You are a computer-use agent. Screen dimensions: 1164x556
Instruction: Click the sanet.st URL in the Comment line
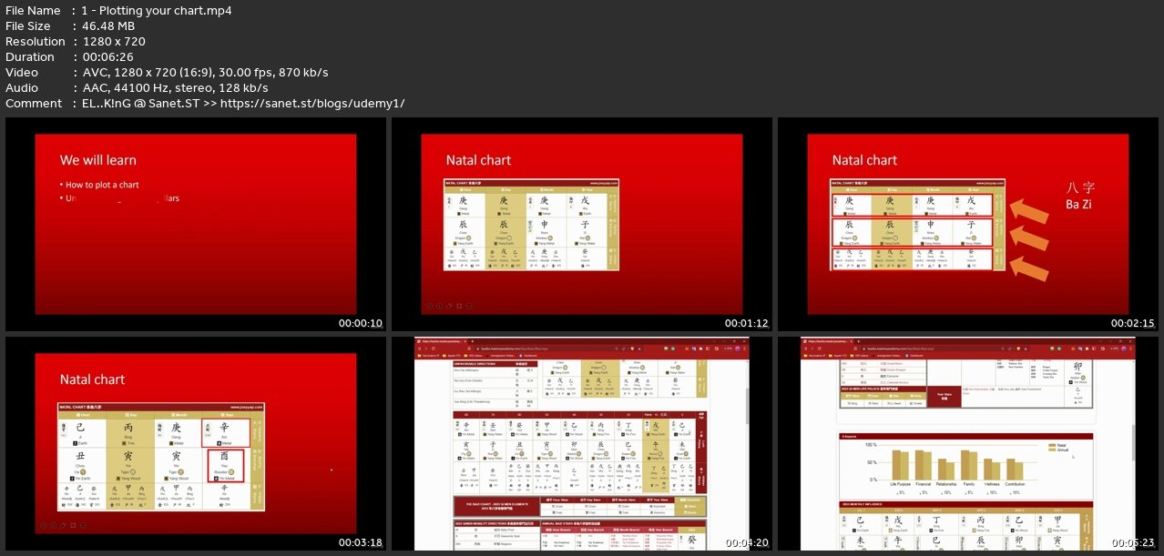click(x=314, y=104)
